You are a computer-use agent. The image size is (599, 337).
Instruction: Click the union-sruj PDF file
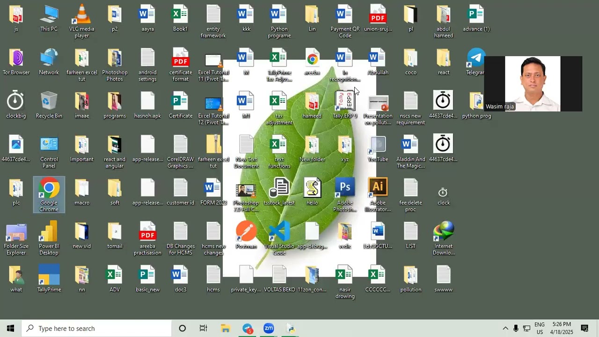[x=378, y=19]
